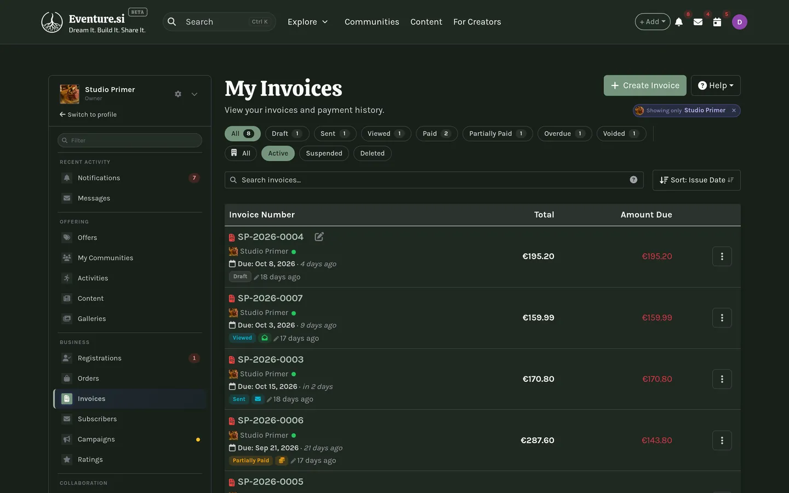Expand the Studio Primer profile chevron
Screen dimensions: 789x493
(195, 94)
